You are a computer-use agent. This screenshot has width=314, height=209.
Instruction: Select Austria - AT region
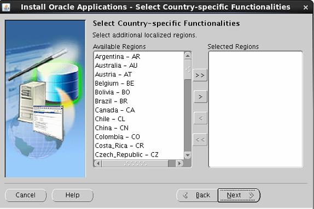[139, 74]
